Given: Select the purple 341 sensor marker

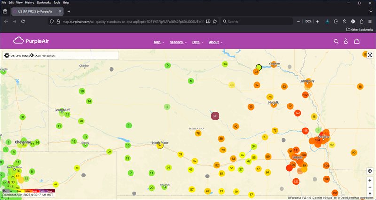Looking at the screenshot, I should coord(215,116).
